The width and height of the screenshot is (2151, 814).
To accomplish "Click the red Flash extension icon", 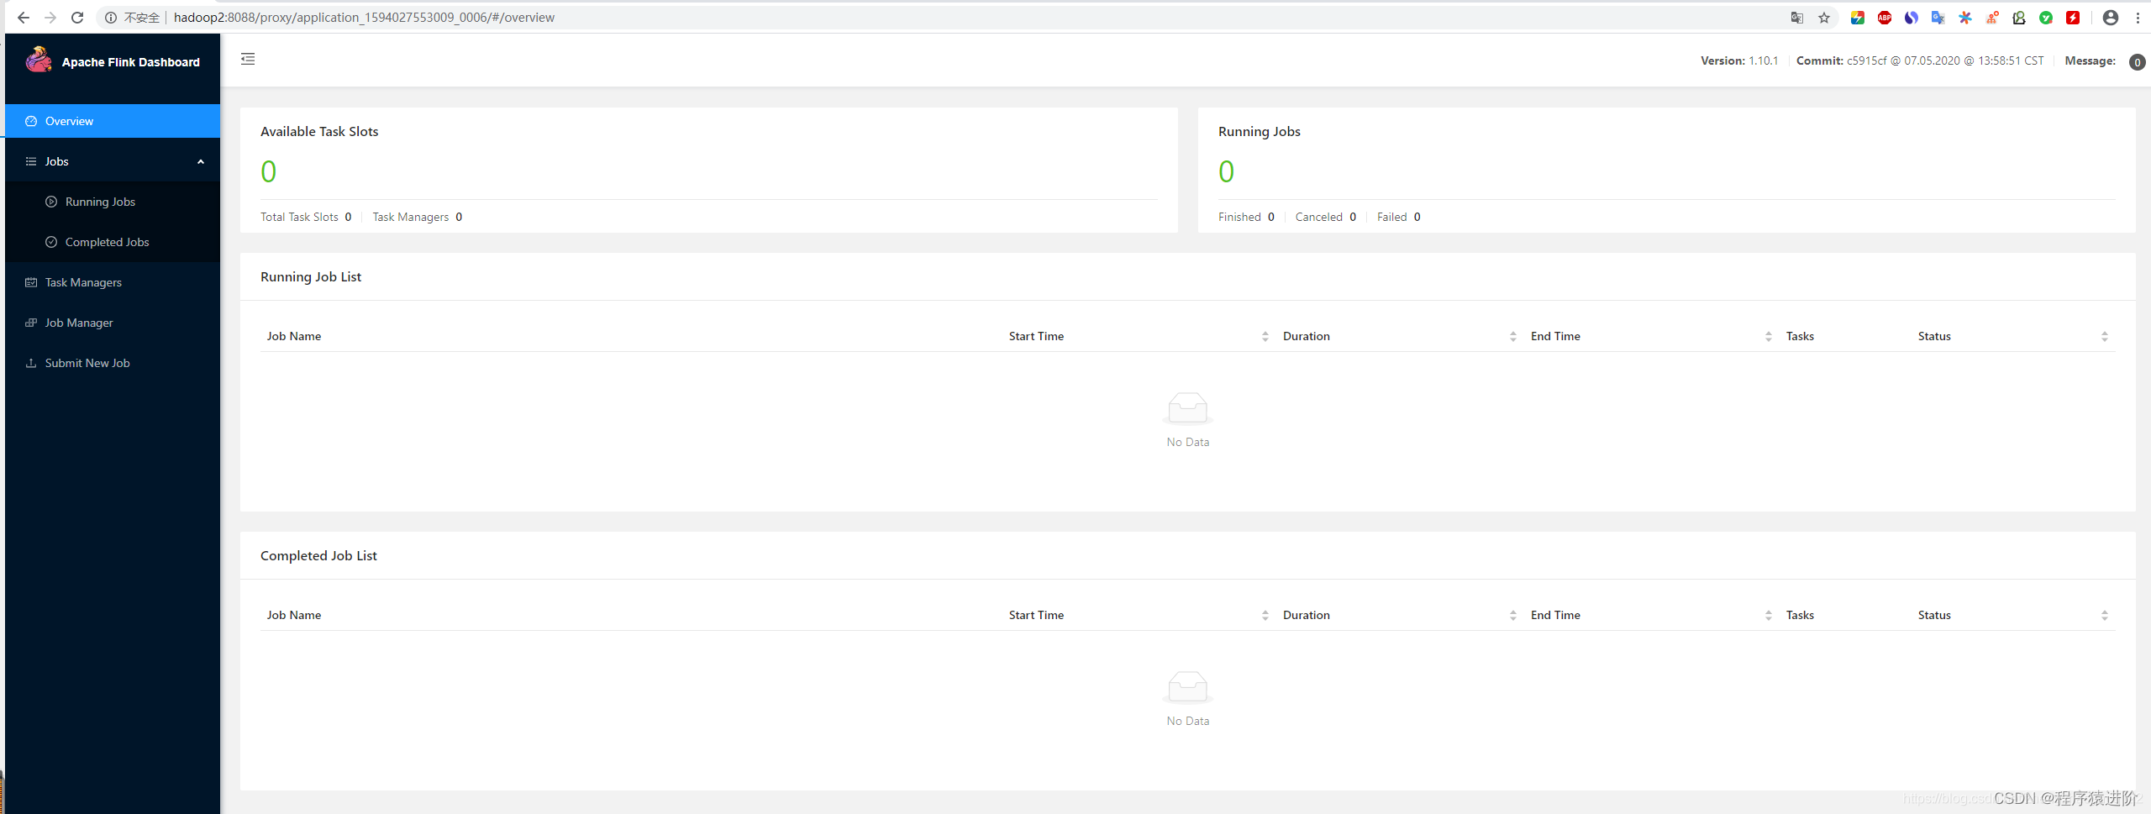I will 2073,18.
